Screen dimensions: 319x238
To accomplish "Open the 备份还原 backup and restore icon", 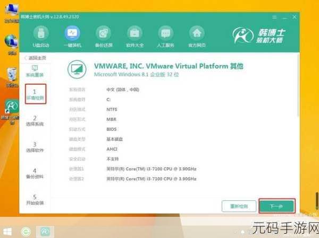I will [104, 37].
